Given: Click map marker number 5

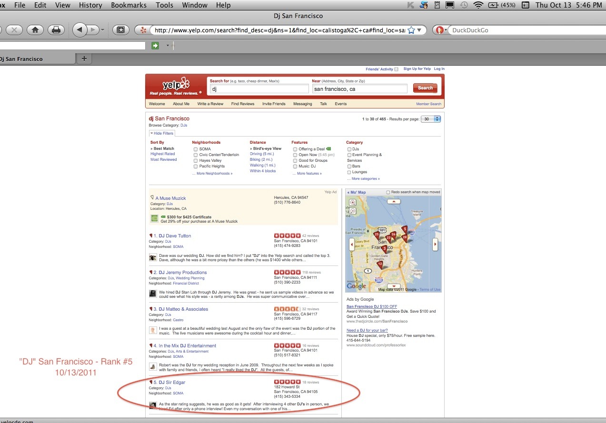Looking at the screenshot, I should 405,229.
